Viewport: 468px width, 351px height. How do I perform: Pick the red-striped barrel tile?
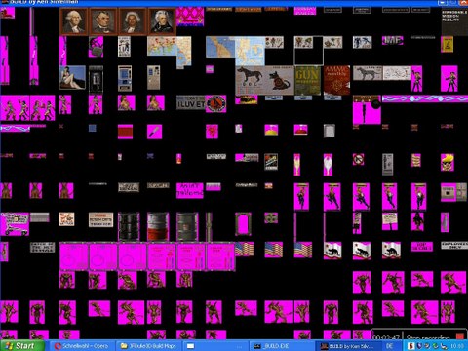coord(158,226)
